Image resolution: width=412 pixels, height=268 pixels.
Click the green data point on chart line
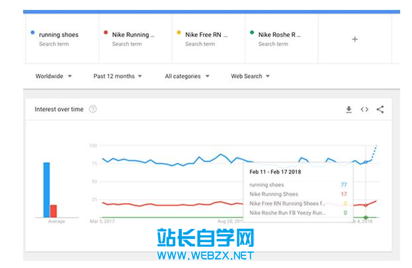pyautogui.click(x=366, y=217)
